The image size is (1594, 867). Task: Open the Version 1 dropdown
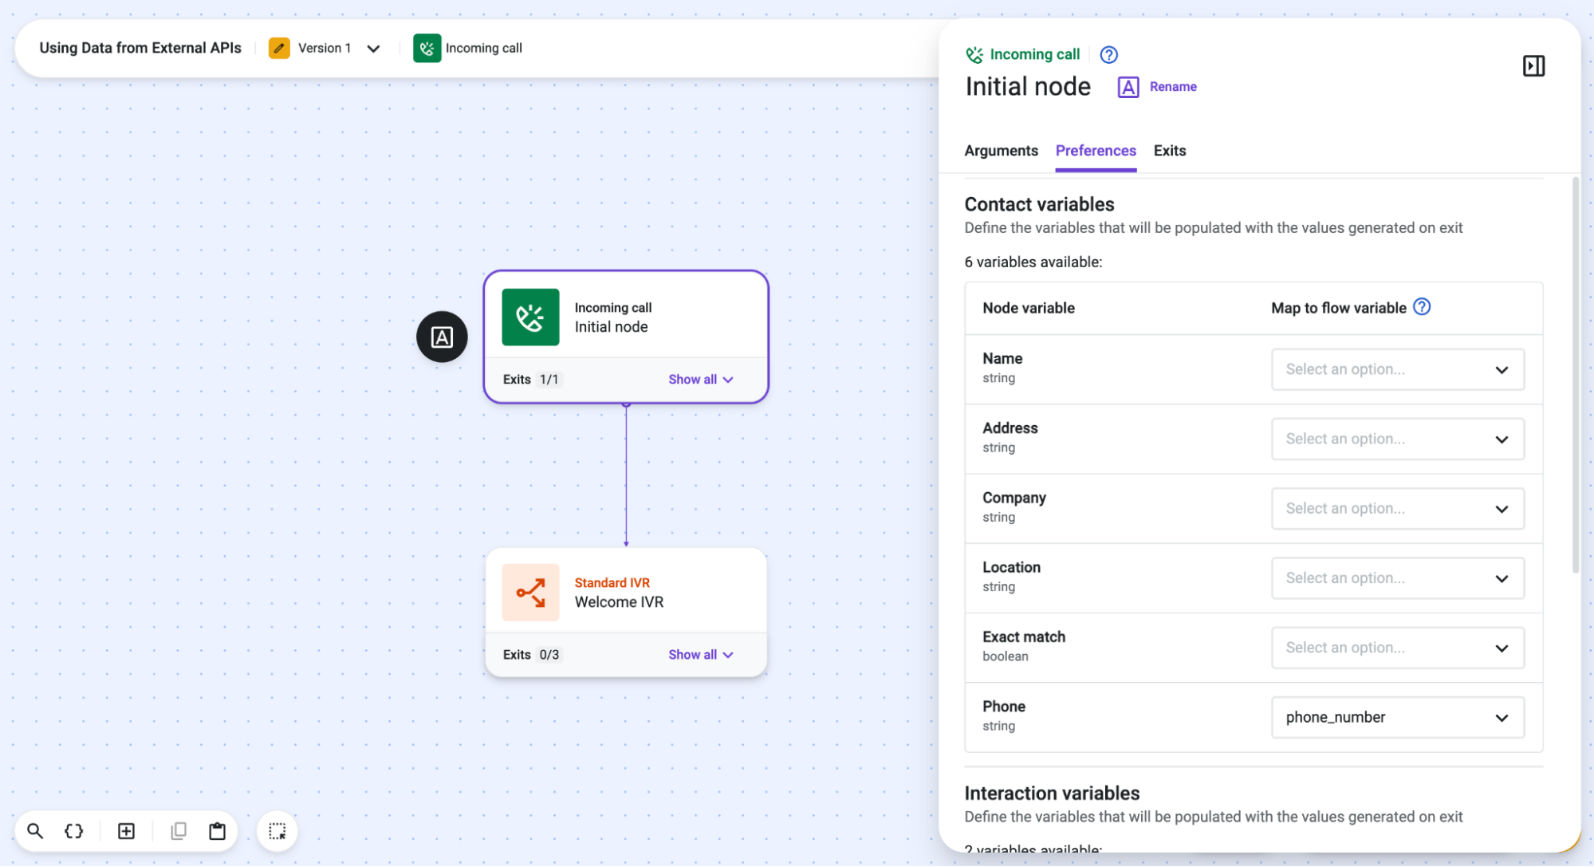click(373, 49)
